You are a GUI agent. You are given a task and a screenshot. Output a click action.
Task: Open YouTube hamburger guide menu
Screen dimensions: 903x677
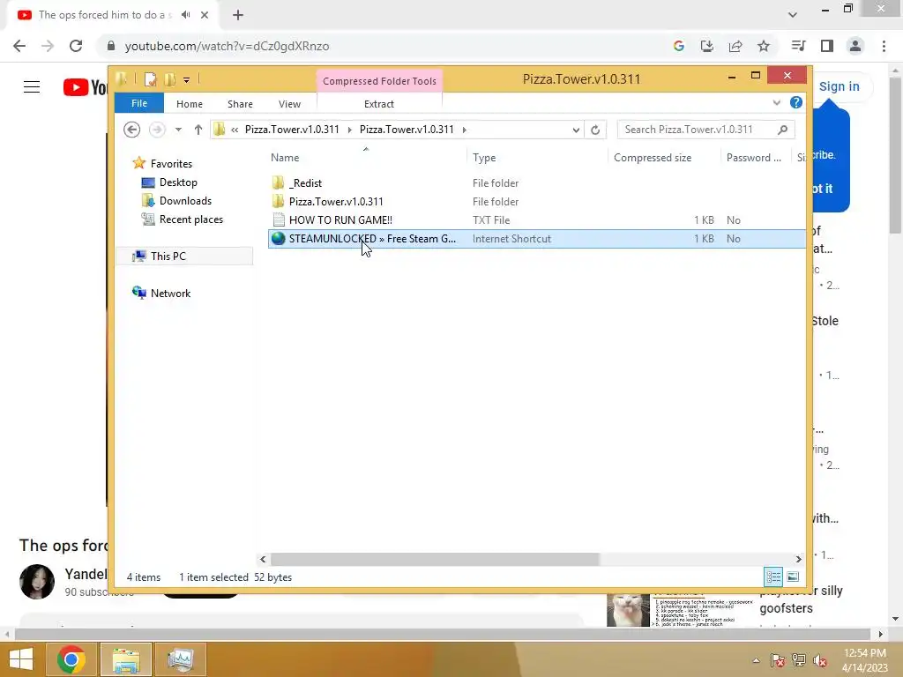[32, 87]
